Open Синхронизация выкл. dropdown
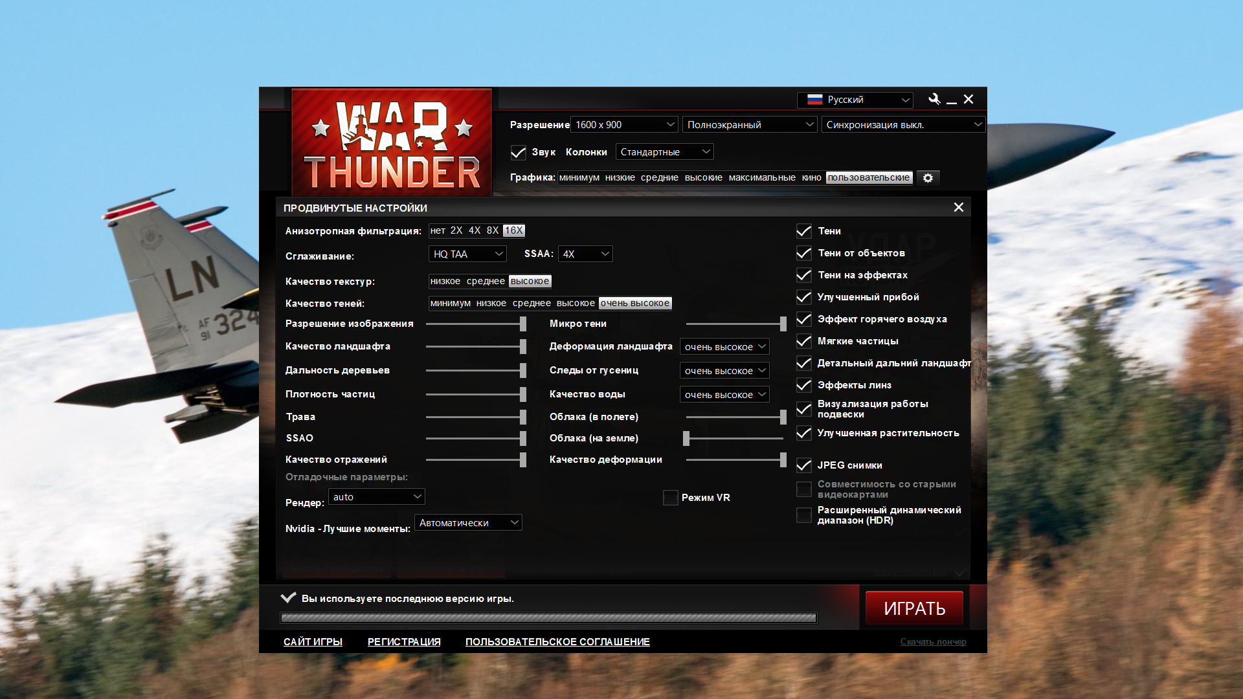 [x=902, y=124]
